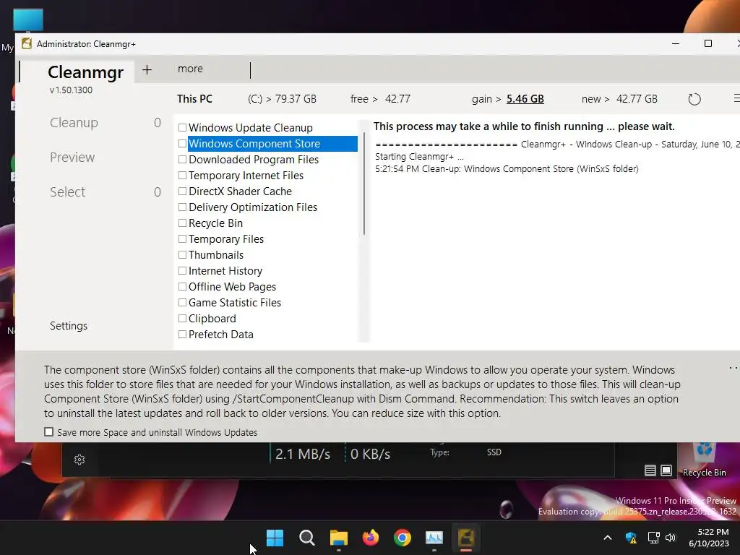Viewport: 740px width, 555px height.
Task: Click Cleanup in sidebar
Action: (74, 123)
